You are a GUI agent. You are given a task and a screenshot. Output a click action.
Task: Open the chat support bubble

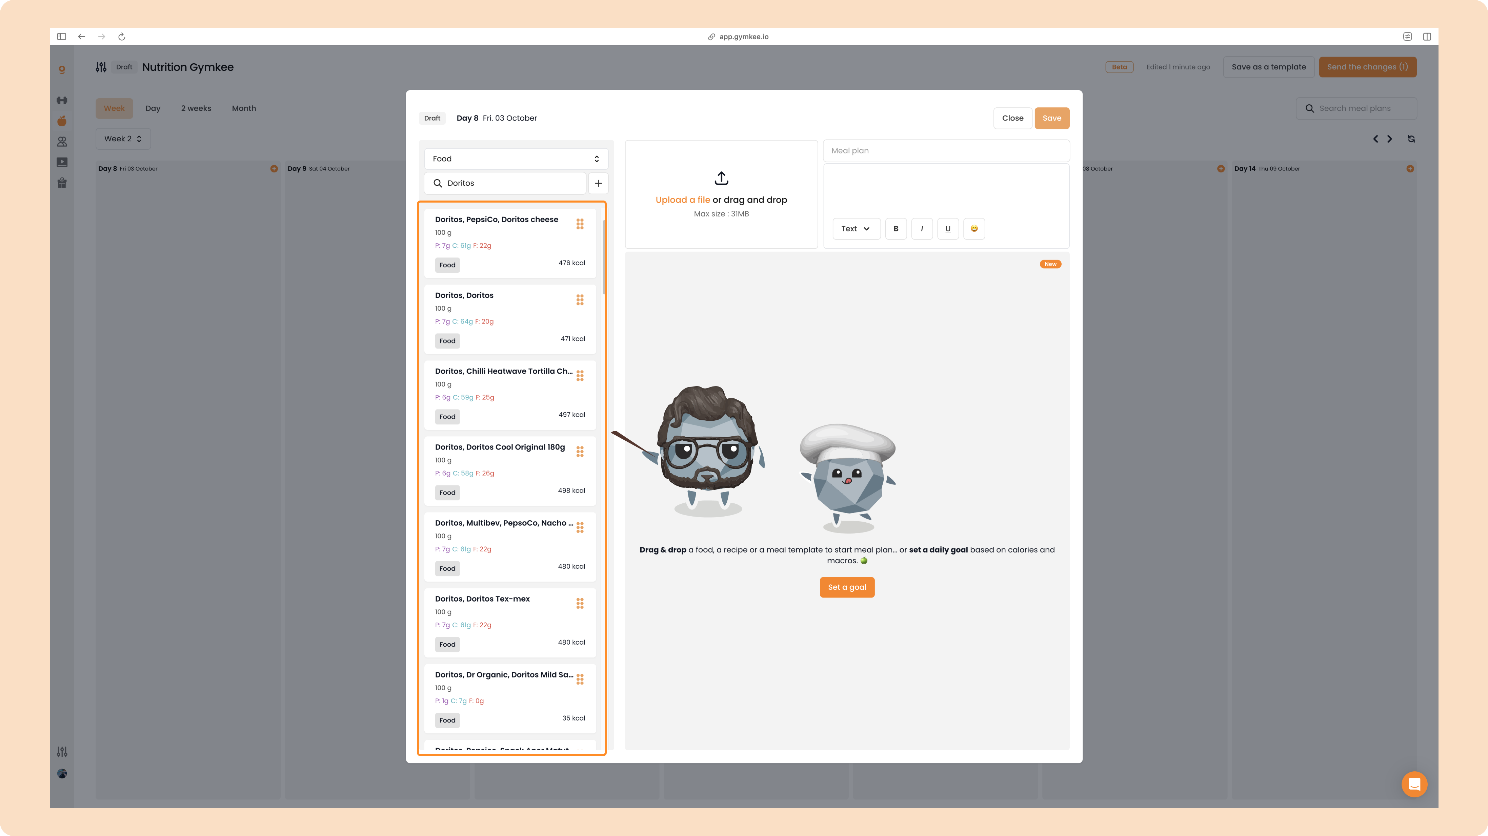point(1414,784)
